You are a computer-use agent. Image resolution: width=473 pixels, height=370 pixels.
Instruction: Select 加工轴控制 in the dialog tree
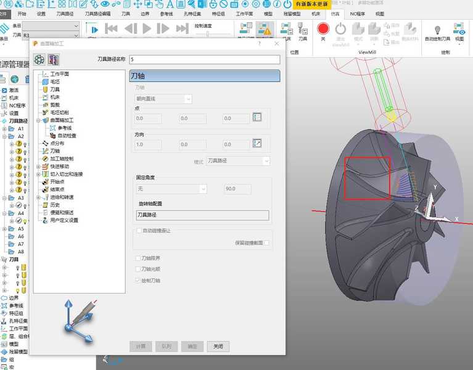pos(60,158)
